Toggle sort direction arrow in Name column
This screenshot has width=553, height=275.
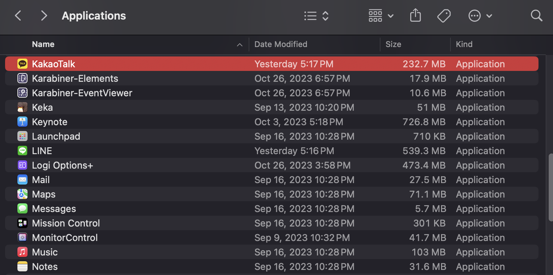click(240, 45)
